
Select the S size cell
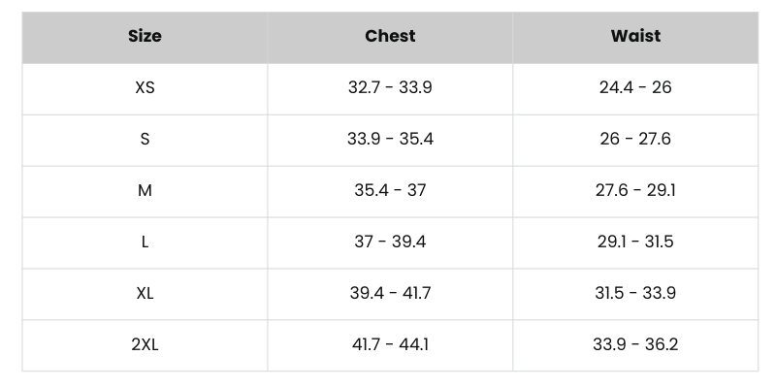[145, 140]
